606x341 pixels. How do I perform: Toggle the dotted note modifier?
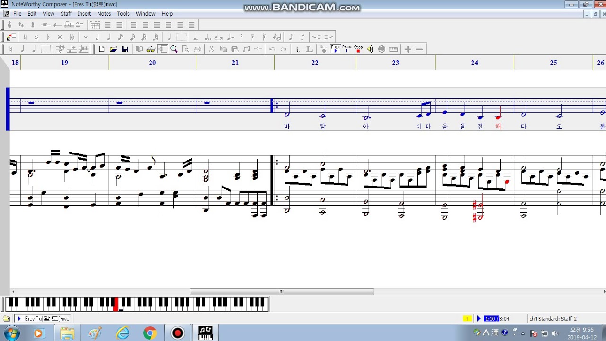195,37
